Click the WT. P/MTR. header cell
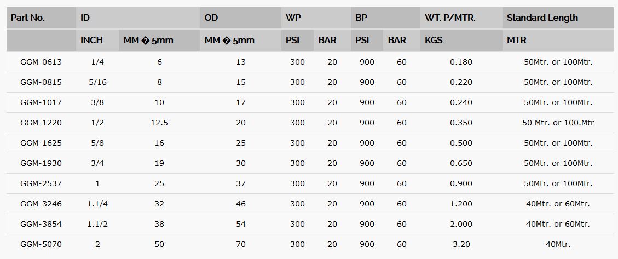The image size is (618, 259). (450, 18)
